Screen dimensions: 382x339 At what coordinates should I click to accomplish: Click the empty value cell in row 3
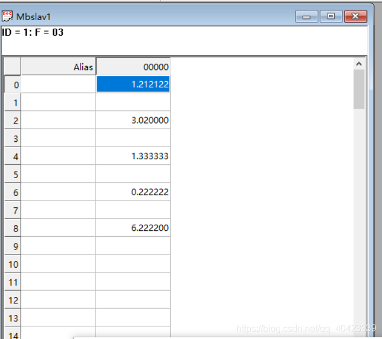pos(133,138)
